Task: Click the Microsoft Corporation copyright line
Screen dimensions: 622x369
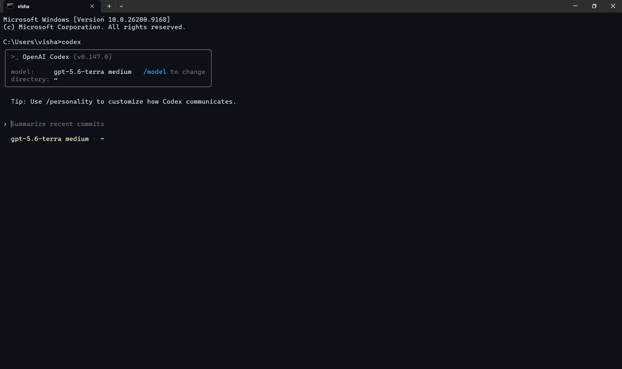Action: click(94, 27)
